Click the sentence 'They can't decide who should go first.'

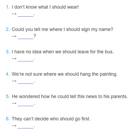[51, 119]
